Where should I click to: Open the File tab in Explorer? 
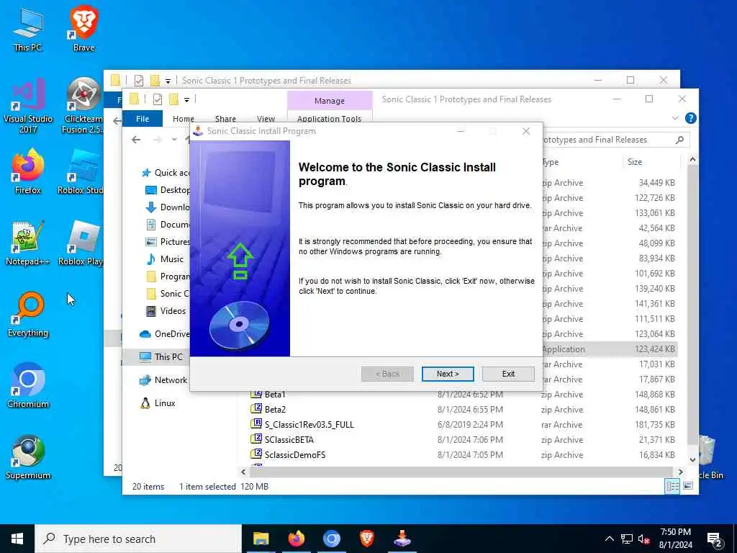coord(143,119)
